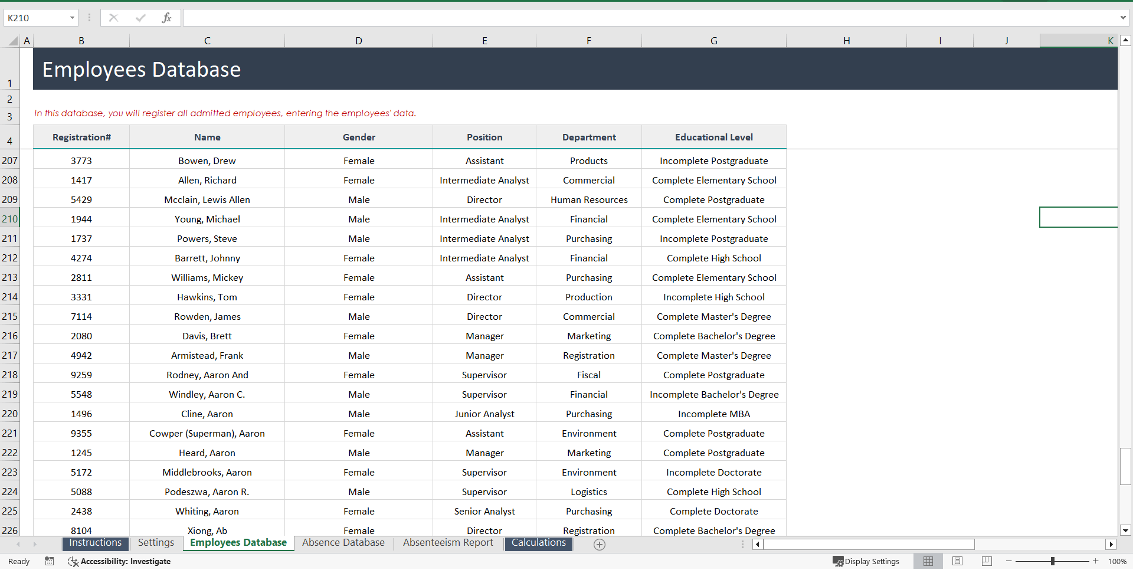
Task: Click the vertical scroll up arrow
Action: pyautogui.click(x=1125, y=41)
